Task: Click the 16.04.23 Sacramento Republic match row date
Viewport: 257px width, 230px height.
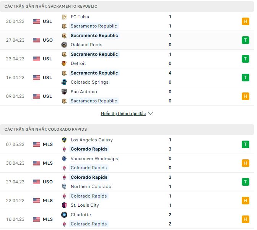Action: 15,78
